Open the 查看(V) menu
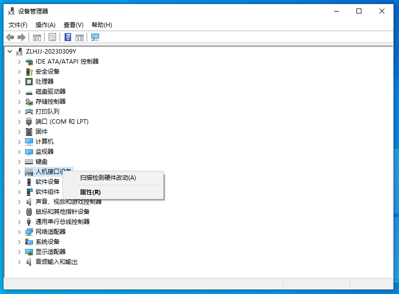 pyautogui.click(x=73, y=25)
